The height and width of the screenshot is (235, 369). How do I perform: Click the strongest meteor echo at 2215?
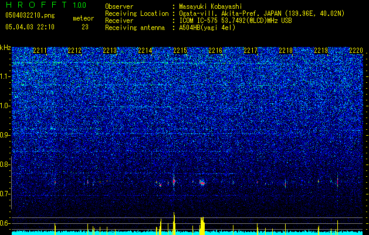click(x=174, y=181)
